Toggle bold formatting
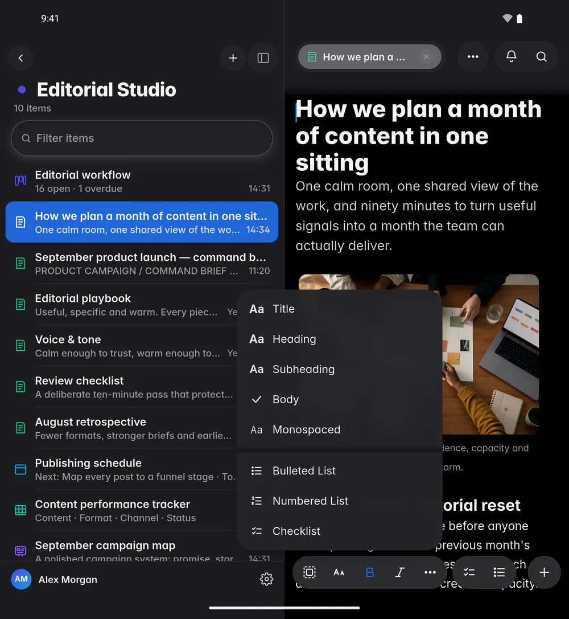Viewport: 569px width, 619px height. [369, 572]
